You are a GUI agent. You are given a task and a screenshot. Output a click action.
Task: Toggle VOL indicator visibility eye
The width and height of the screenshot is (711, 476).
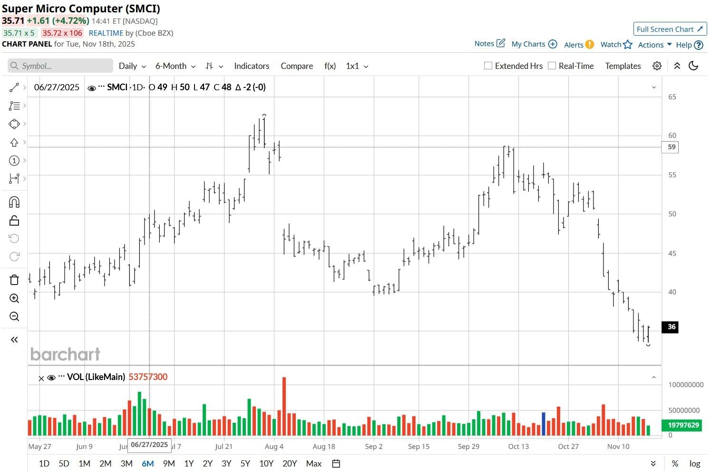[x=51, y=378]
